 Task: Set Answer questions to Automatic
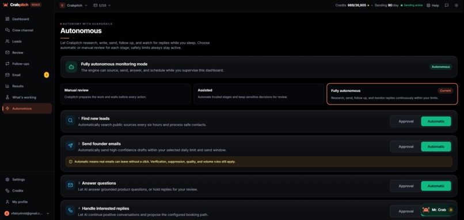[x=436, y=186]
